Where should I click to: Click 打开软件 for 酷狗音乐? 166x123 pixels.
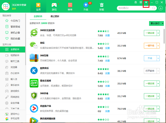[150, 71]
